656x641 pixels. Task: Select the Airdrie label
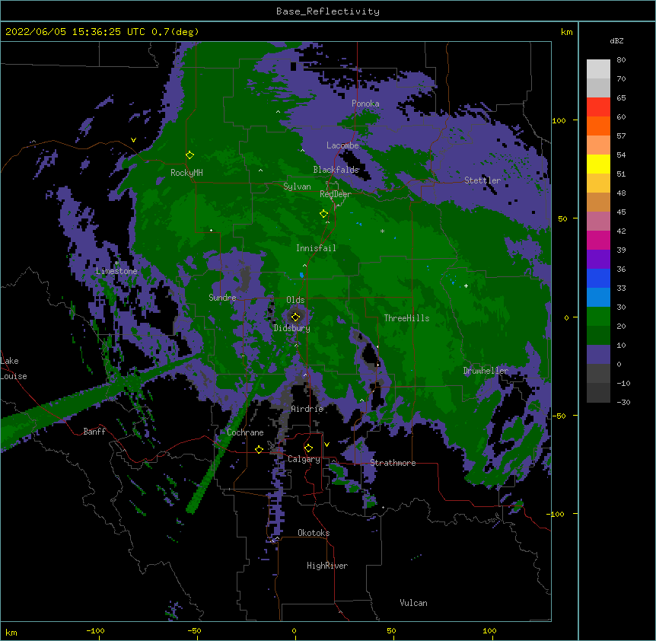tap(307, 409)
